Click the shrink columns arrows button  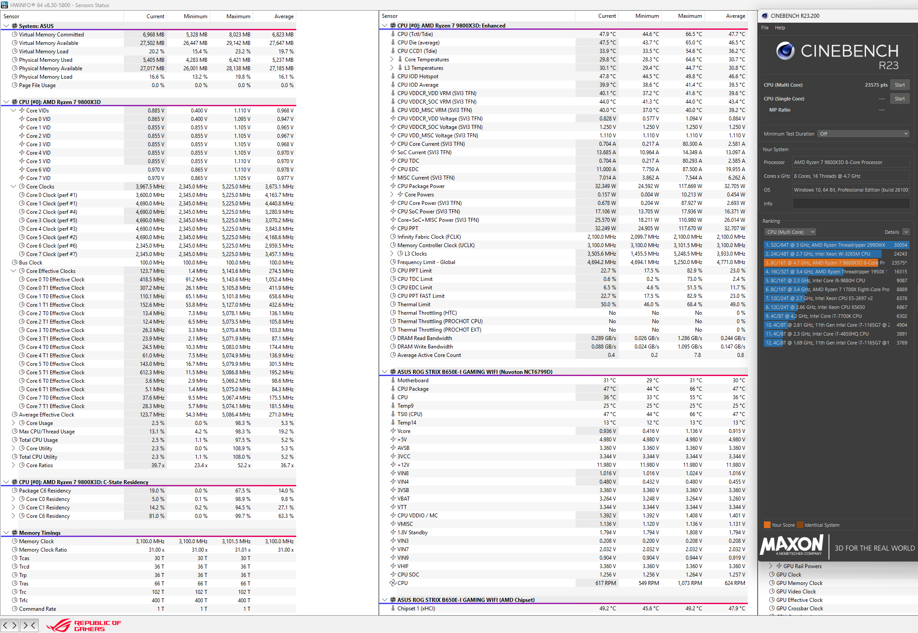(29, 625)
